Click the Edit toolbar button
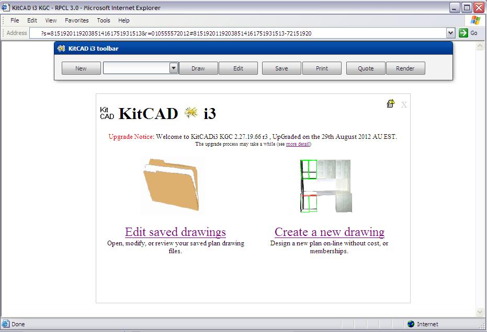This screenshot has height=332, width=487. click(238, 68)
